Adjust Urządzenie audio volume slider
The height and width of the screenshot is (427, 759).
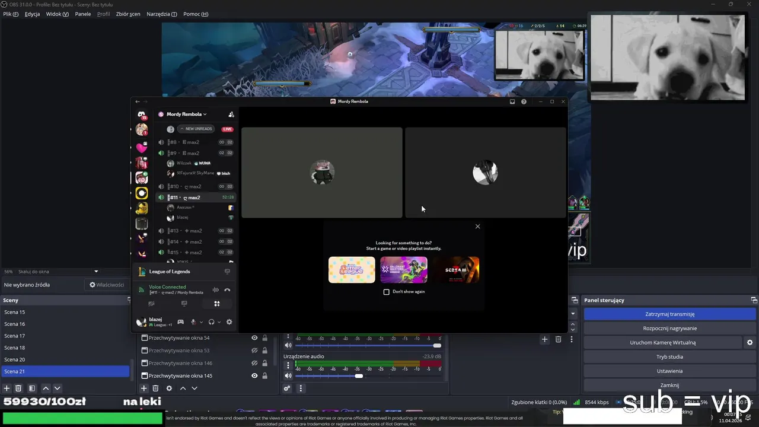pos(368,375)
